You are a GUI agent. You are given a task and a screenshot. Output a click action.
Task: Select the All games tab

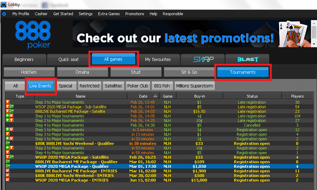point(113,59)
